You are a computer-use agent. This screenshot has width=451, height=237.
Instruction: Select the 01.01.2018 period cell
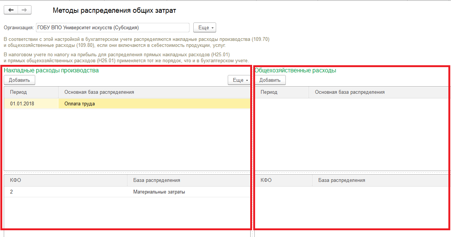[31, 104]
